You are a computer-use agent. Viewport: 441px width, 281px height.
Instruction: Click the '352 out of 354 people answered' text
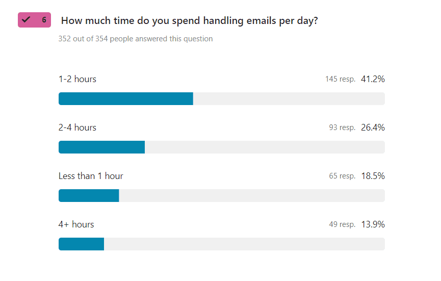point(135,39)
